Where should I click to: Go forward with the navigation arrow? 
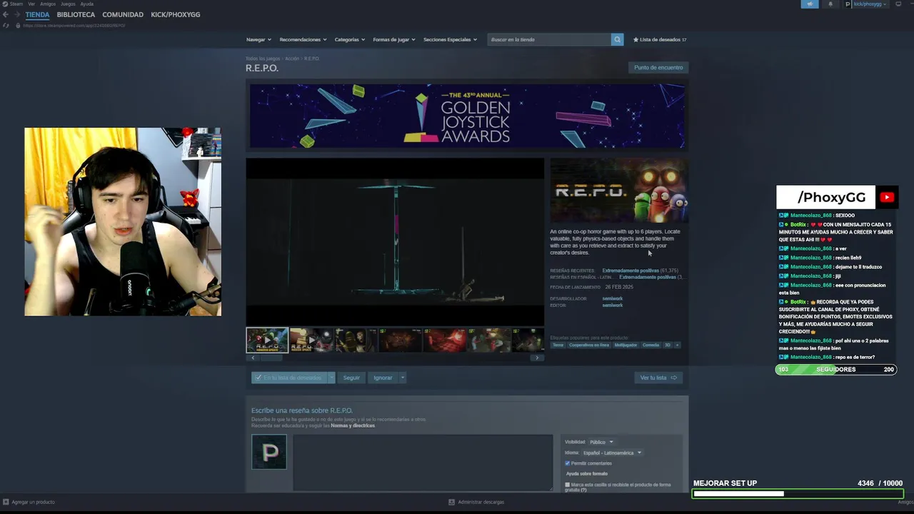16,14
